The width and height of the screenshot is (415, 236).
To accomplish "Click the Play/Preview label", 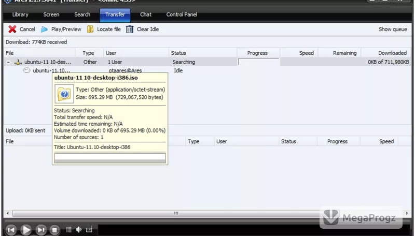I will [x=66, y=30].
